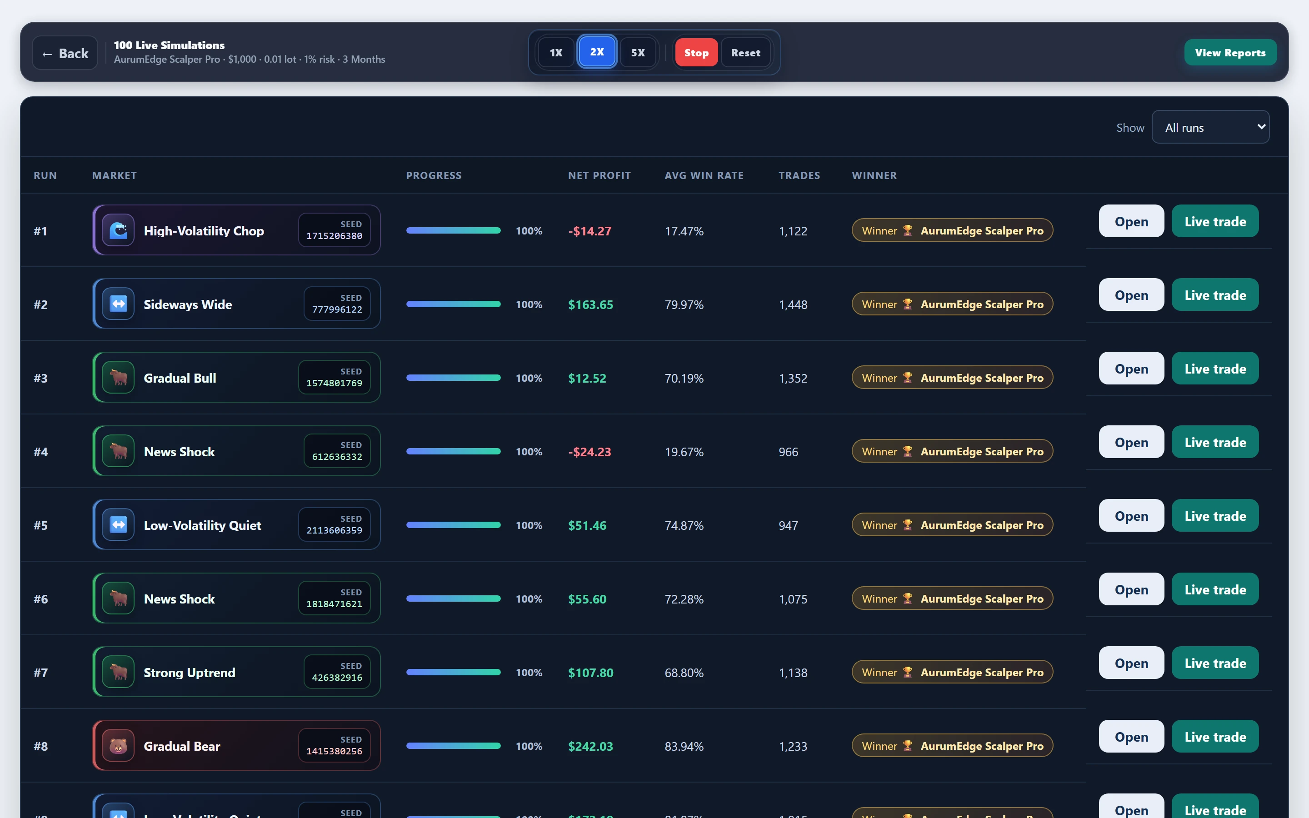Image resolution: width=1309 pixels, height=818 pixels.
Task: Click the net profit value -$24.23
Action: tap(590, 452)
